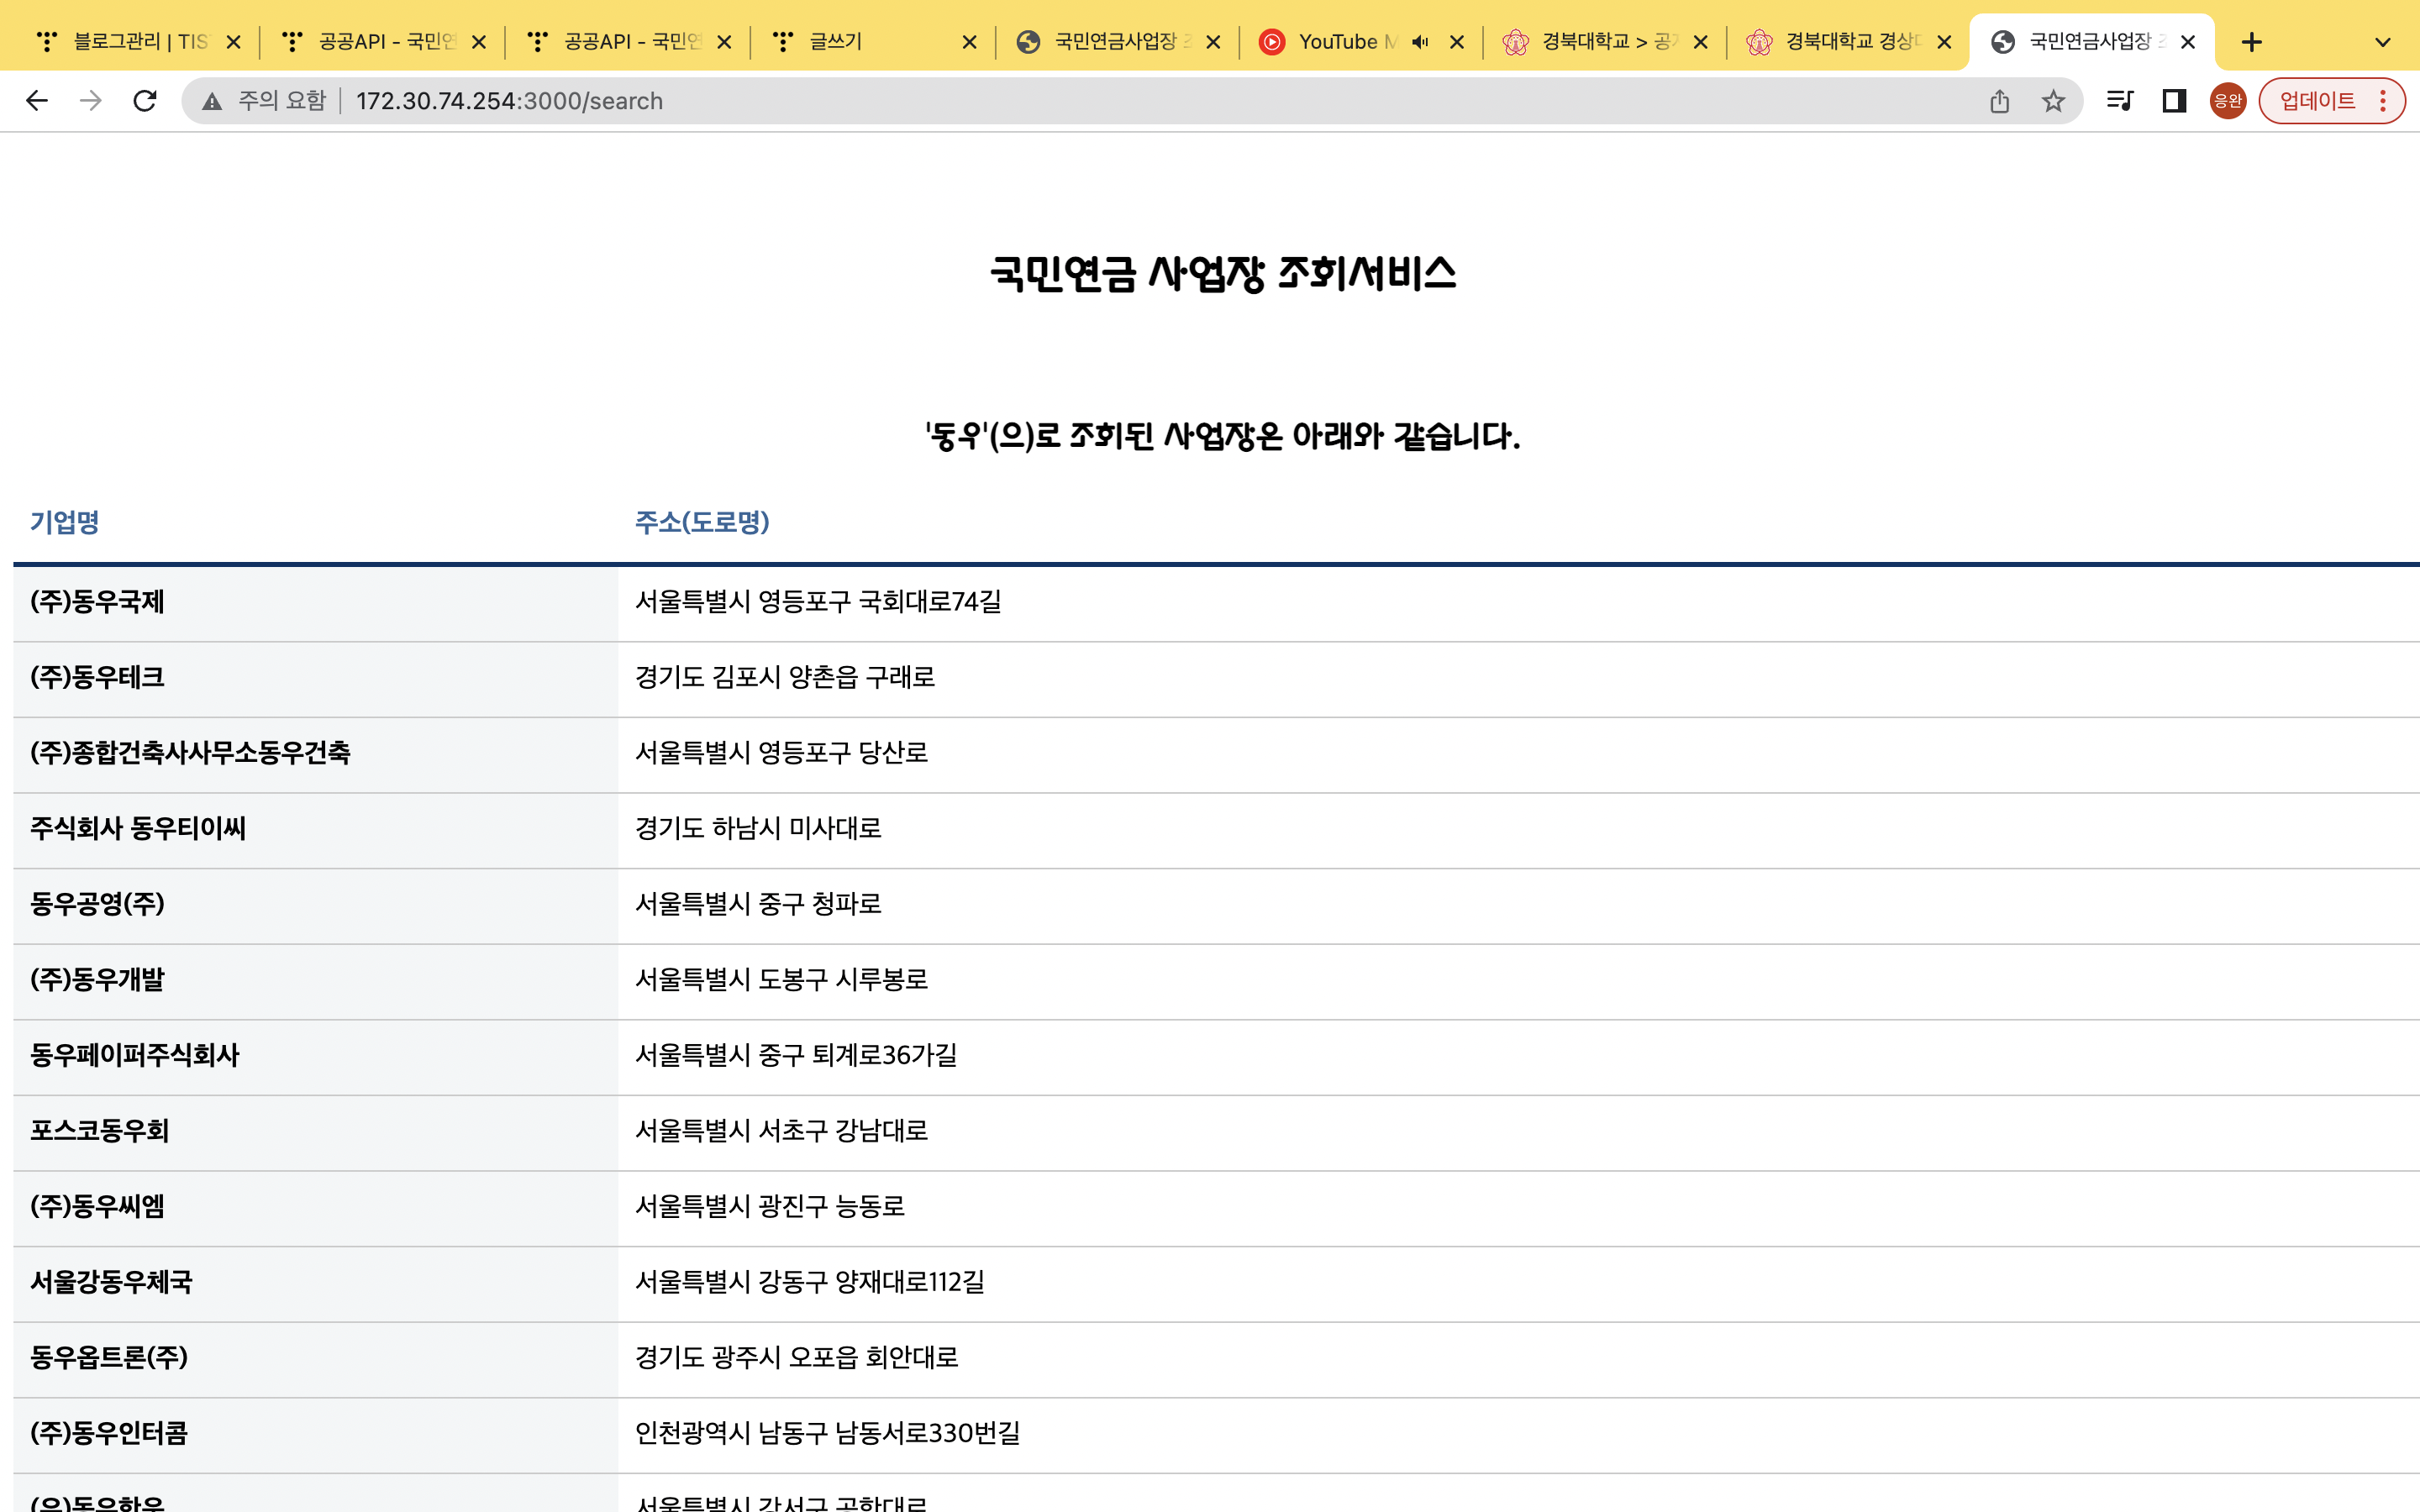The width and height of the screenshot is (2420, 1512).
Task: Click the 기업명 column header
Action: pos(65,522)
